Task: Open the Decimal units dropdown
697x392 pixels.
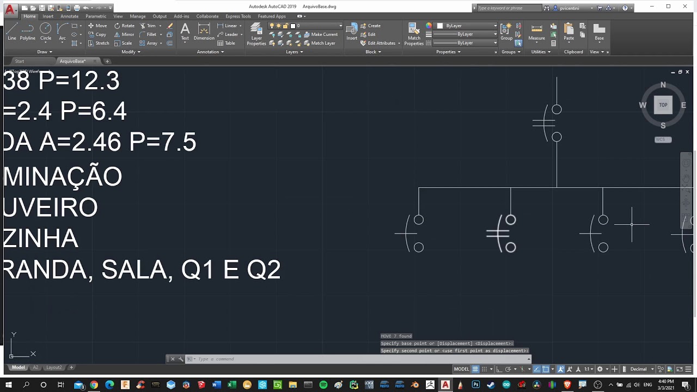Action: click(641, 369)
